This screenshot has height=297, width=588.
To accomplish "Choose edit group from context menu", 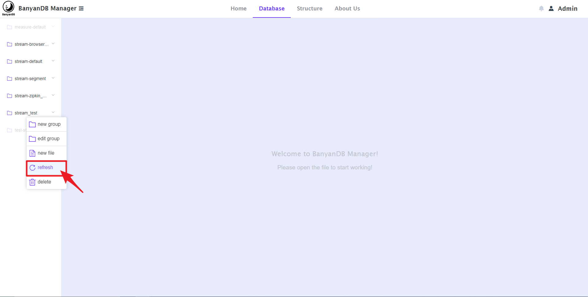I will point(47,139).
